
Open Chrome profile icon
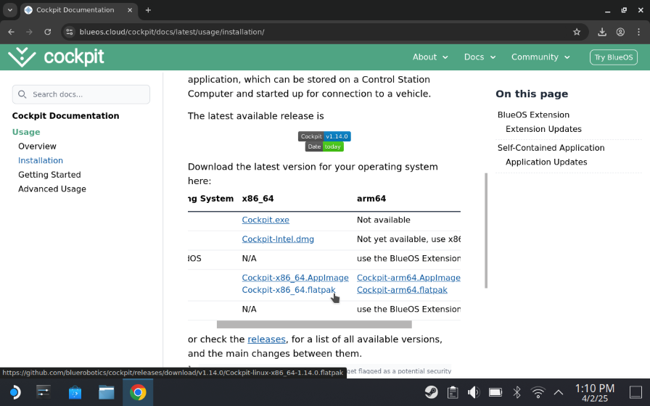point(621,32)
